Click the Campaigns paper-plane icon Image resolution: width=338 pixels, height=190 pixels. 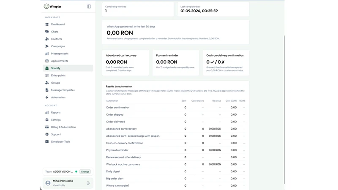point(47,46)
